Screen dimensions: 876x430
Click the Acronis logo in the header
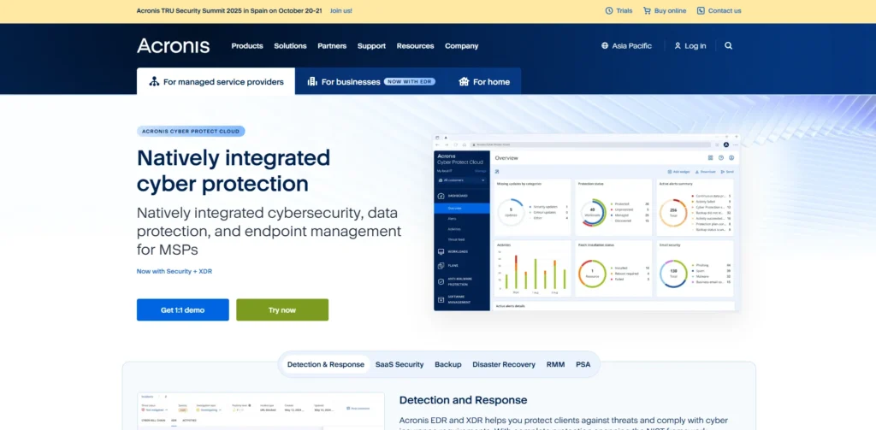[x=173, y=46]
